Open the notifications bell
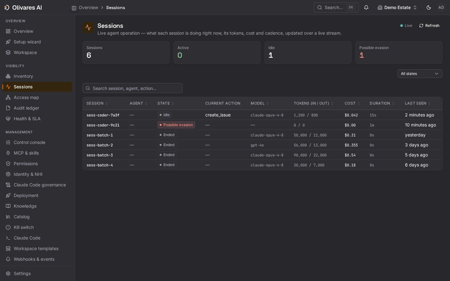Screen dimensions: 450x281 366,7
